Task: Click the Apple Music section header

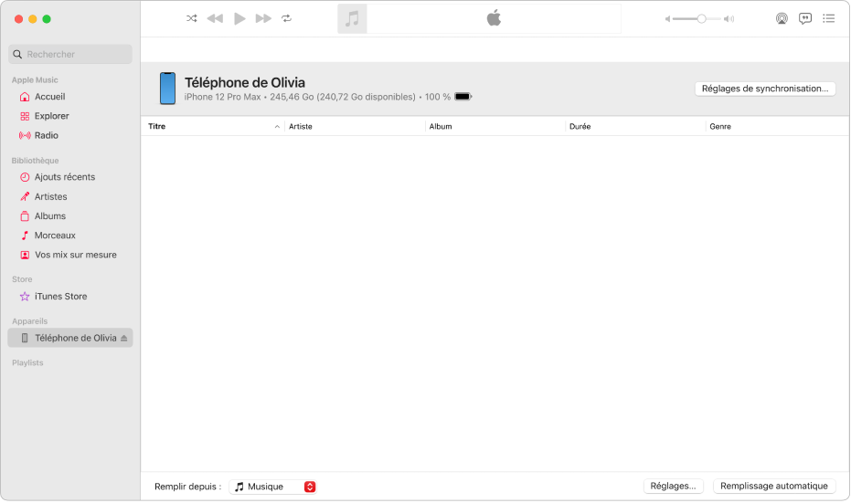Action: pos(35,80)
